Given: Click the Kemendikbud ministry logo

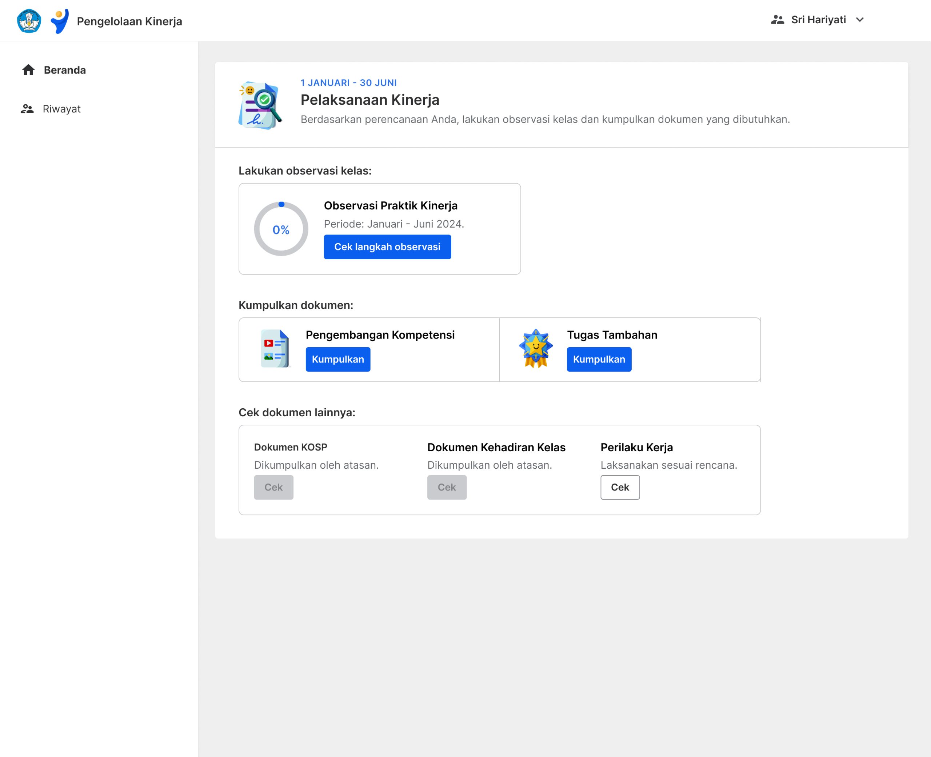Looking at the screenshot, I should click(x=29, y=20).
